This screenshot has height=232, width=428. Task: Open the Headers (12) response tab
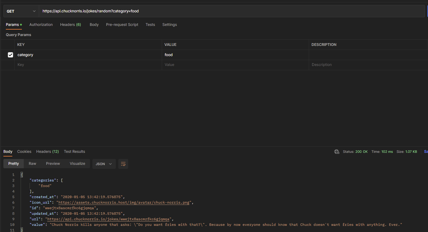[47, 151]
